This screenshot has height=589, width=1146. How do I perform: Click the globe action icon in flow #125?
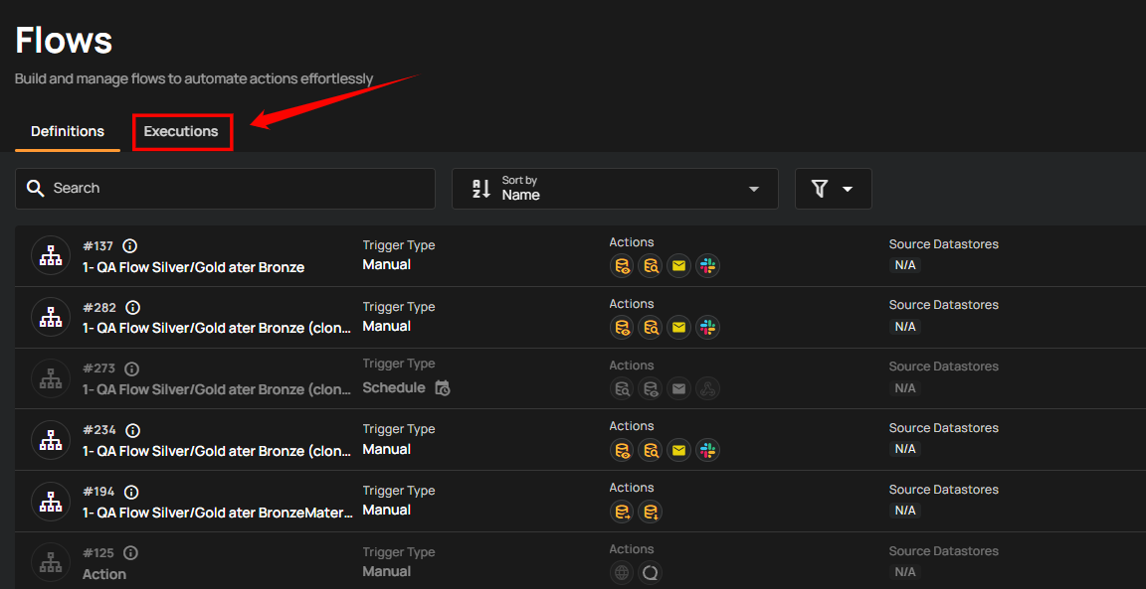(x=622, y=573)
